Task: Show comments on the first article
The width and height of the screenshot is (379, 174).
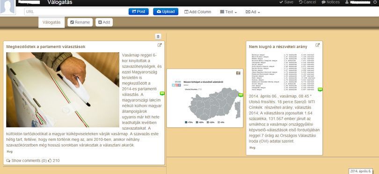Action: pyautogui.click(x=26, y=160)
